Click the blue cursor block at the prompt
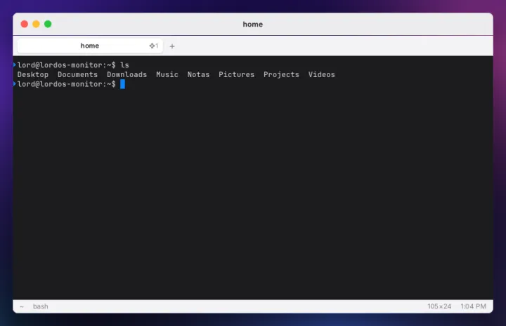506x326 pixels. 122,84
